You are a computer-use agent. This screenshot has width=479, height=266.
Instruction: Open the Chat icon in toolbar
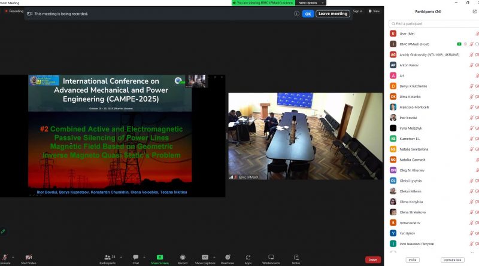136,257
